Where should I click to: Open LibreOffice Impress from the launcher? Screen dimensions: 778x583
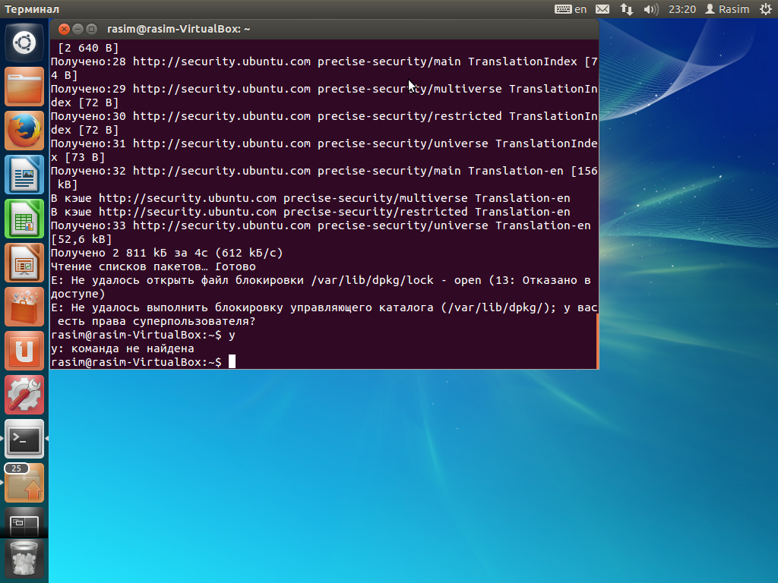[24, 263]
